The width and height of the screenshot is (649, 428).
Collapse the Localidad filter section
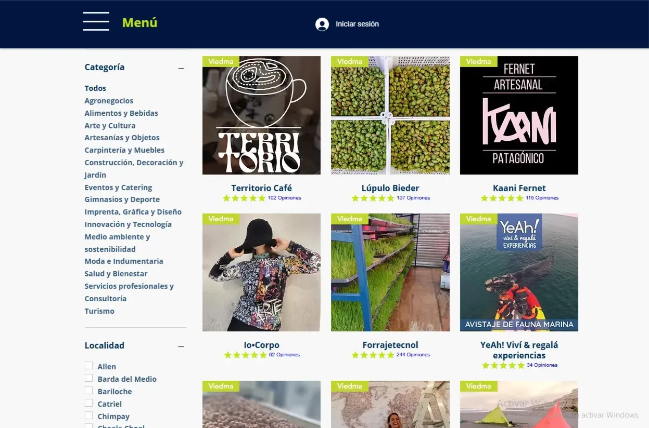click(x=181, y=346)
